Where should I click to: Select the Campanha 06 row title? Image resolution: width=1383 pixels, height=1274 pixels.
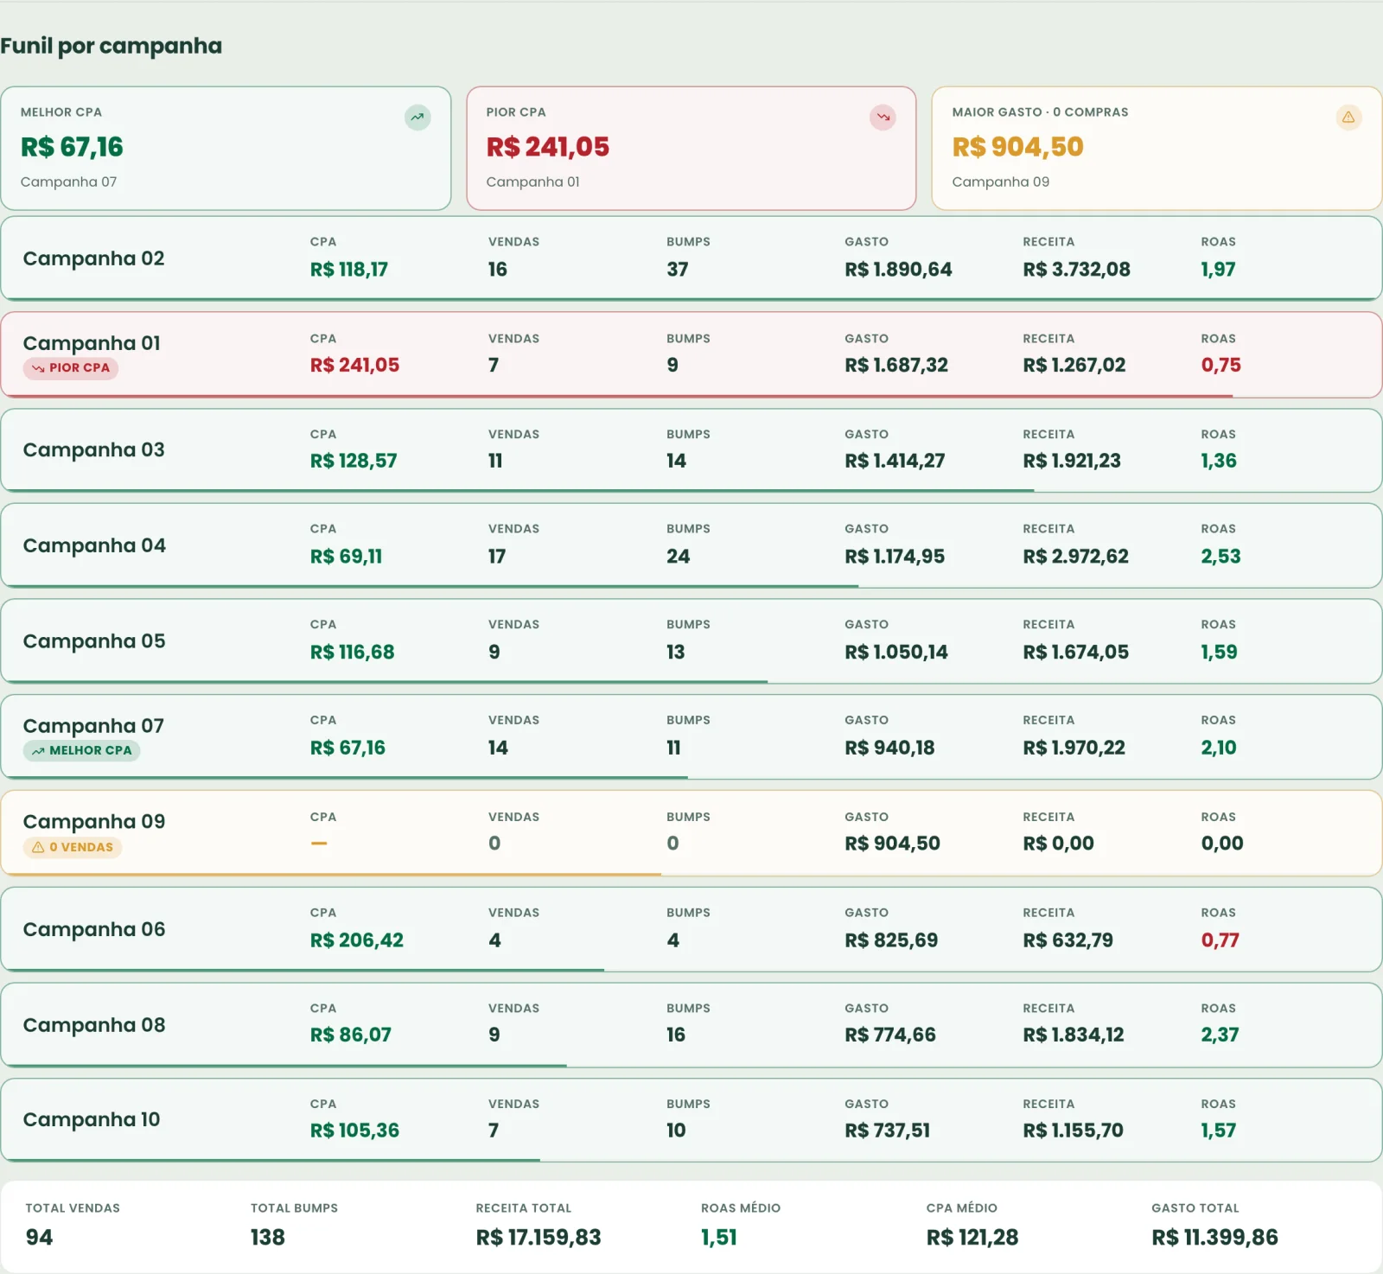tap(94, 929)
